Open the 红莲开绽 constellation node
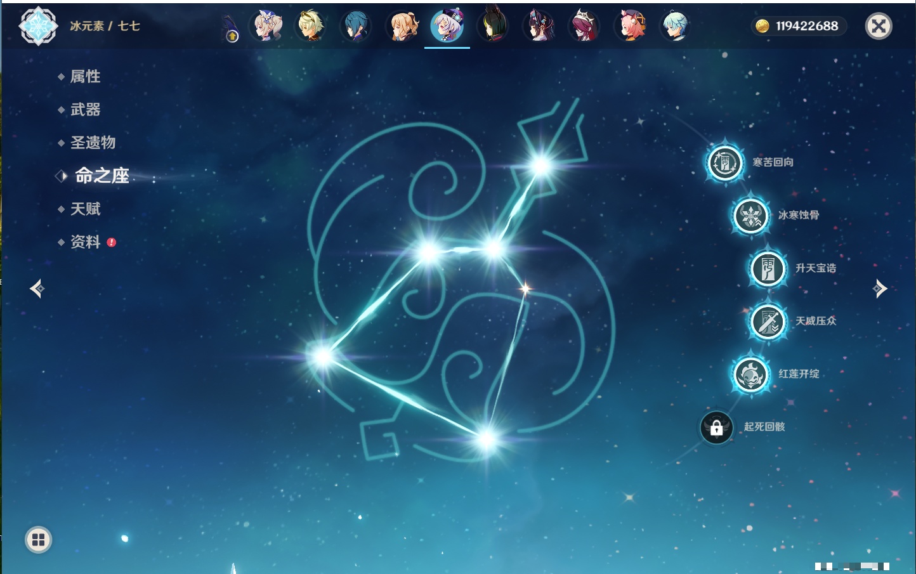This screenshot has width=916, height=574. pos(751,374)
